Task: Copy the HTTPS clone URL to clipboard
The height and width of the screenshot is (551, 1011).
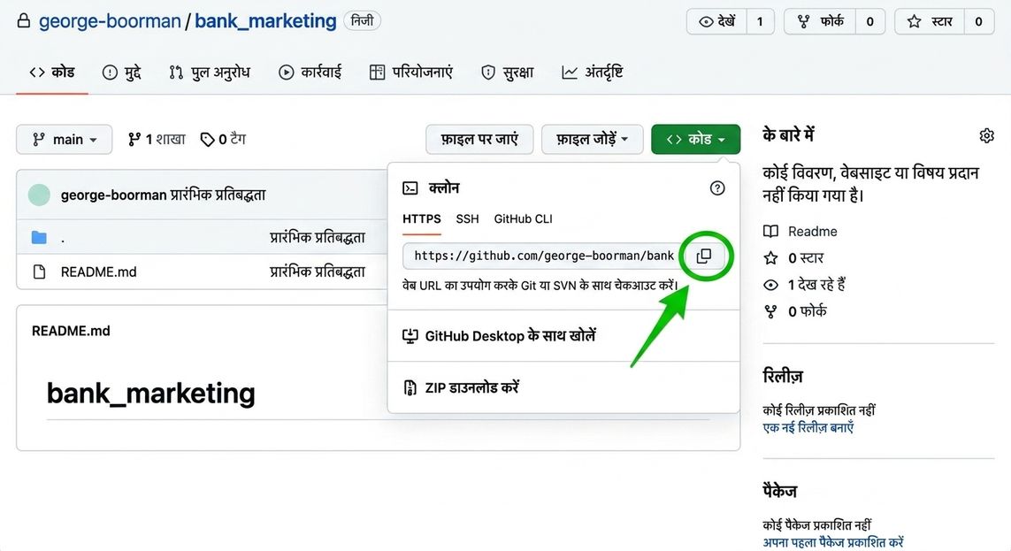Action: (x=704, y=256)
